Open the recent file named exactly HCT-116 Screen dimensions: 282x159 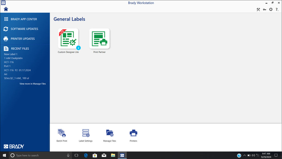[x=9, y=62]
